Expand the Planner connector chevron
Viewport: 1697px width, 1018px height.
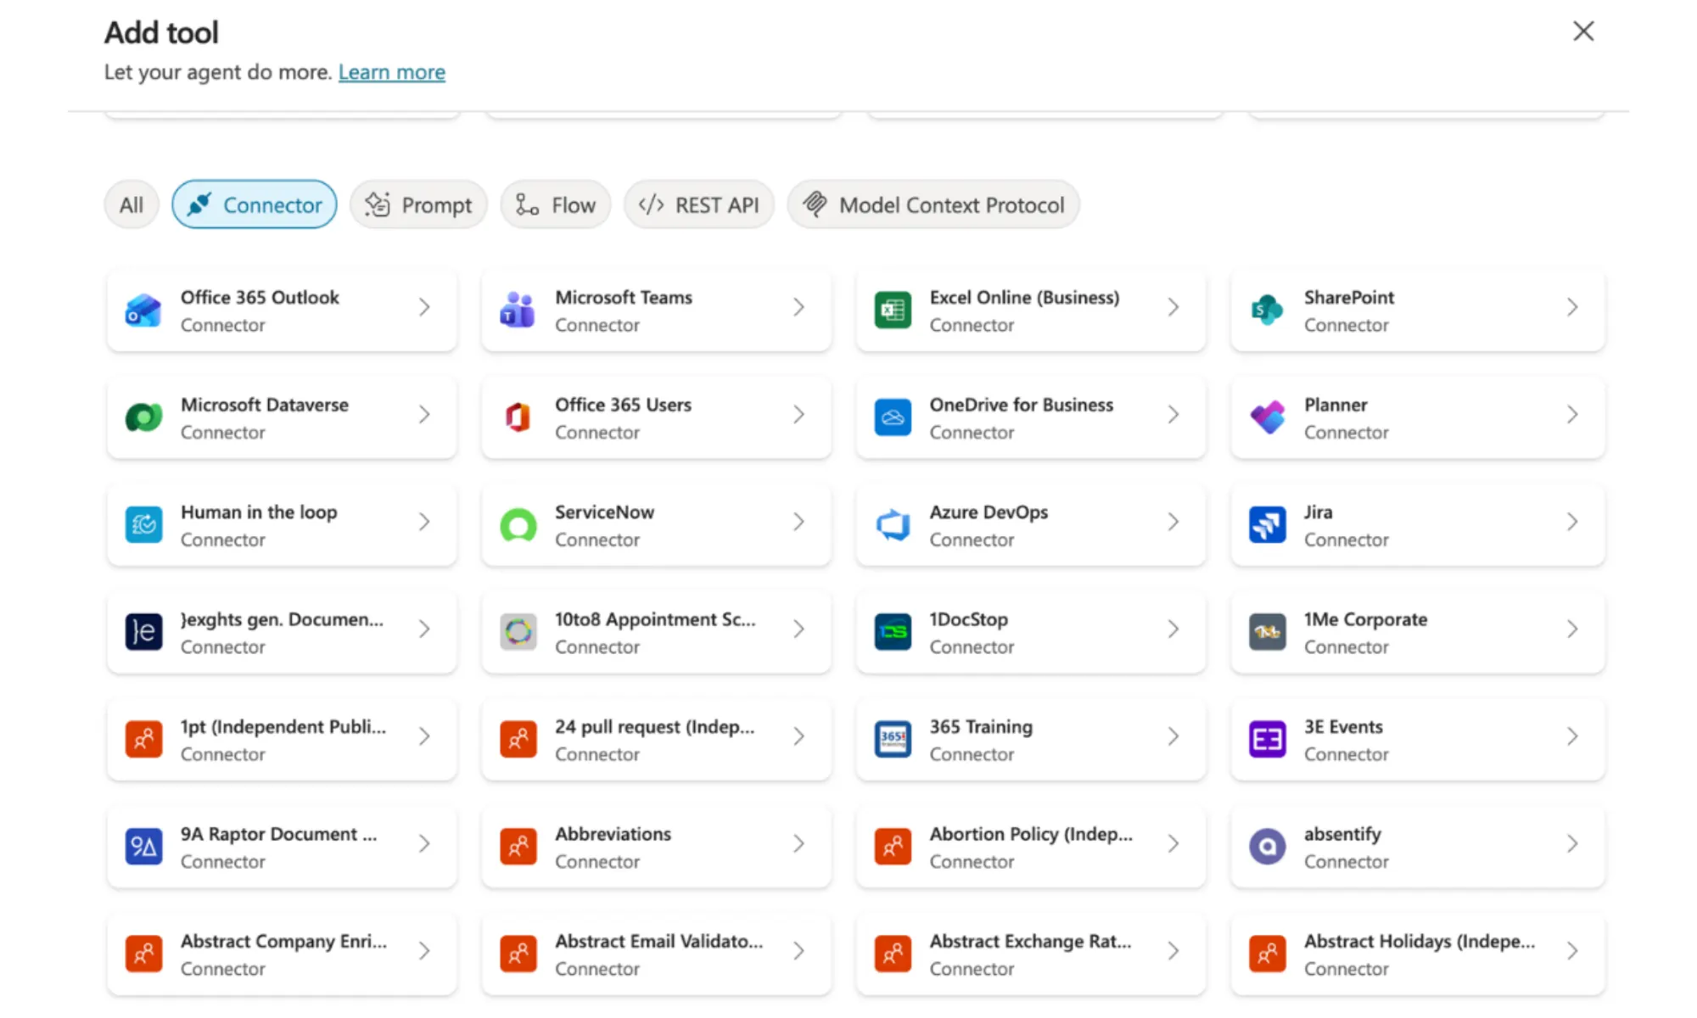(1572, 414)
